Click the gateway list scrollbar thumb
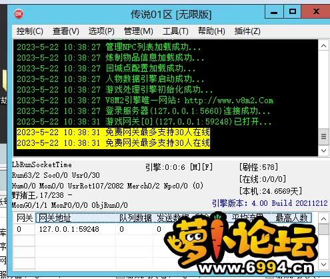 coord(324,229)
